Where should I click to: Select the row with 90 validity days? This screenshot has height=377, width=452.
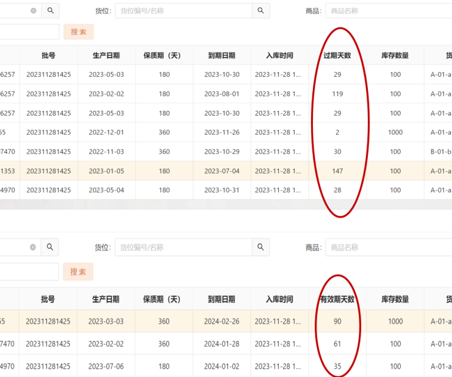tap(337, 322)
